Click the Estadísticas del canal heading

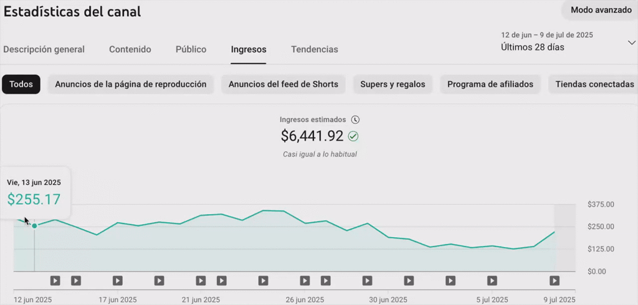coord(72,11)
